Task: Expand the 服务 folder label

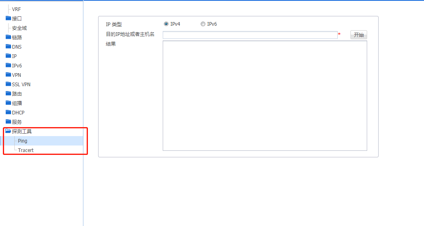Action: point(17,122)
